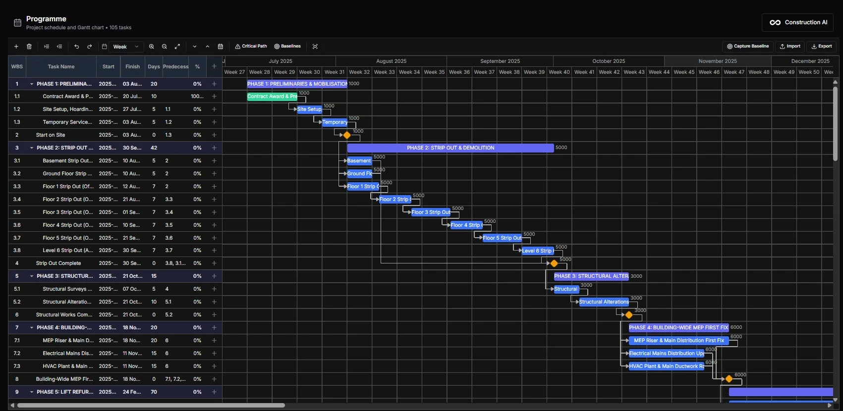Click the Week 36 header in the timeline
The width and height of the screenshot is (843, 411).
[x=459, y=72]
